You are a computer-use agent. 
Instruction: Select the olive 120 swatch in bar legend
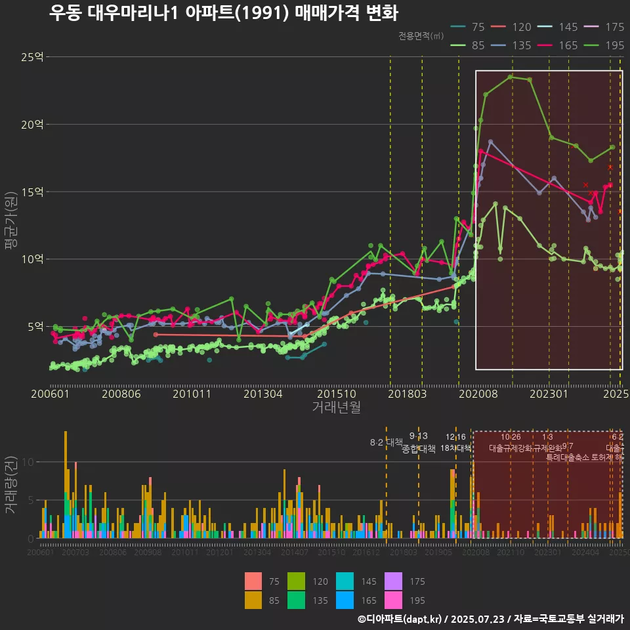pyautogui.click(x=296, y=581)
